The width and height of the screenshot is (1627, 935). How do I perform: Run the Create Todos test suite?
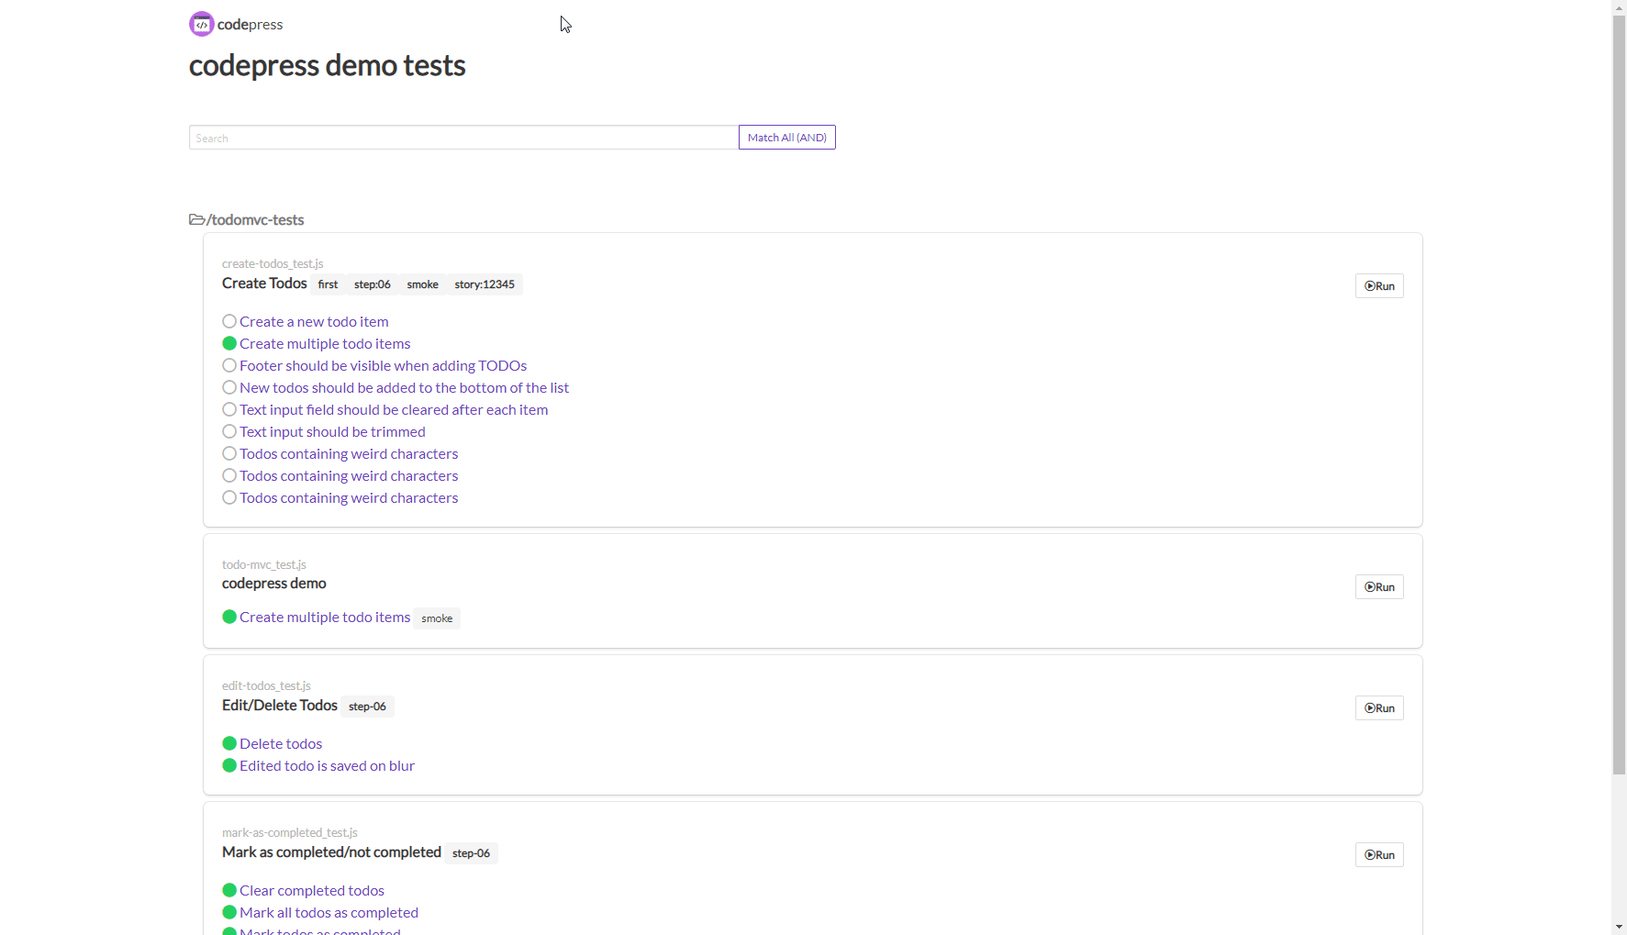click(x=1379, y=286)
